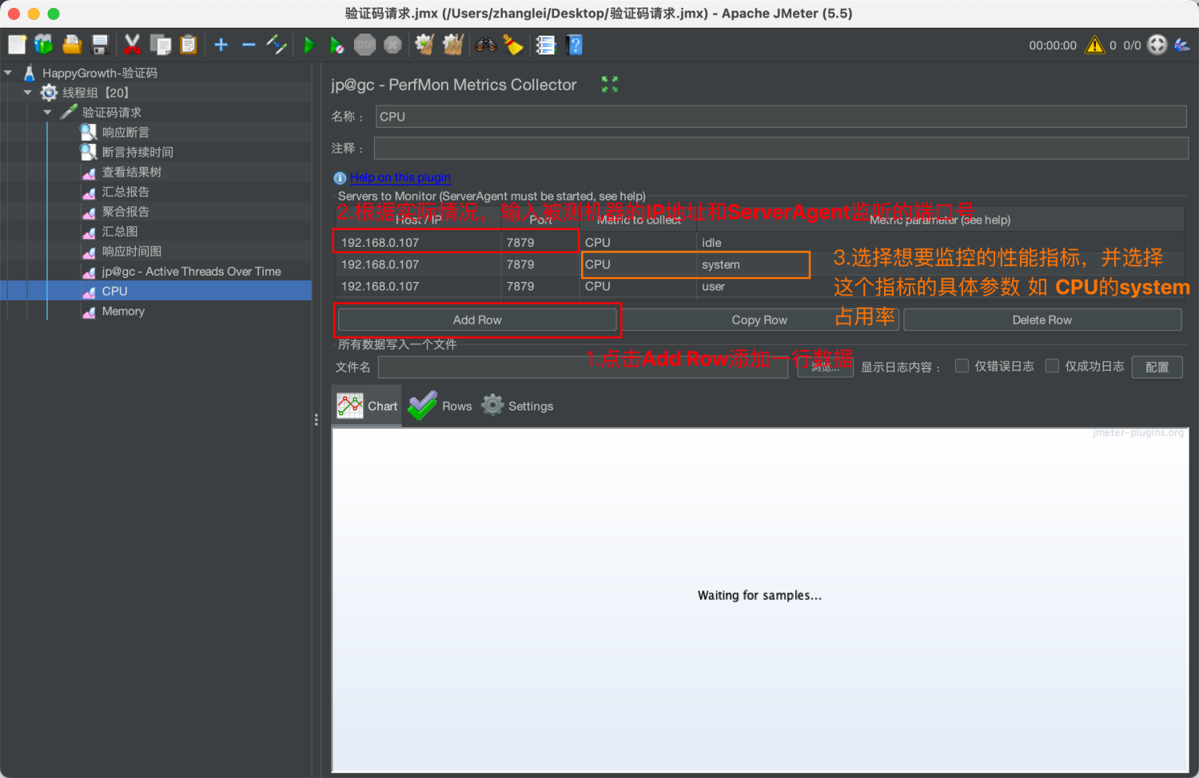1199x778 pixels.
Task: Click the Stop sign icon
Action: tap(365, 45)
